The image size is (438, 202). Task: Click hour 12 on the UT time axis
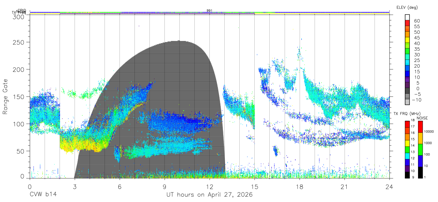(x=209, y=186)
